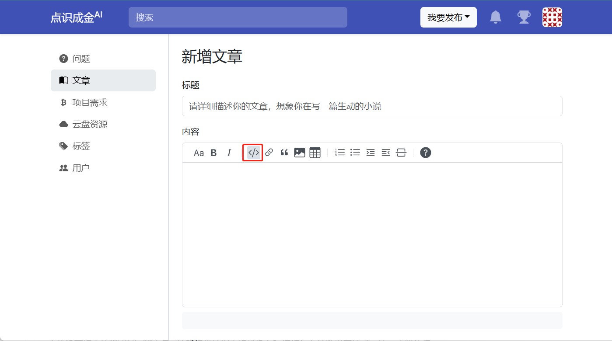Focus the 标题 article title field
This screenshot has height=341, width=612.
pos(372,106)
